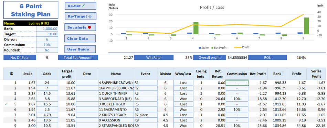Change Won/Lost for SUBPOENAED row
327x128 pixels.
[183, 99]
